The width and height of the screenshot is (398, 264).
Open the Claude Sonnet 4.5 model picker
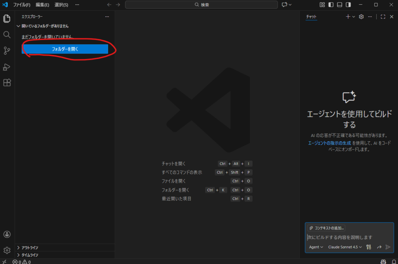(345, 247)
